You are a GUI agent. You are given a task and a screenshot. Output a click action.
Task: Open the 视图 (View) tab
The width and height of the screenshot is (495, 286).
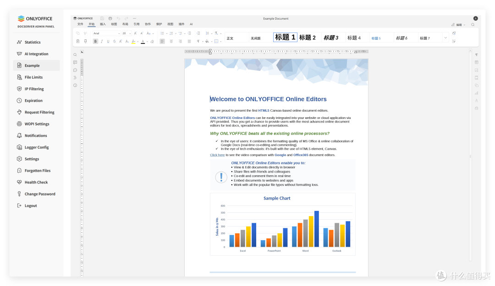pos(170,24)
